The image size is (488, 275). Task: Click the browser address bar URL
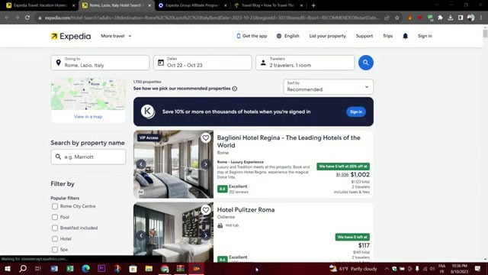(x=212, y=18)
